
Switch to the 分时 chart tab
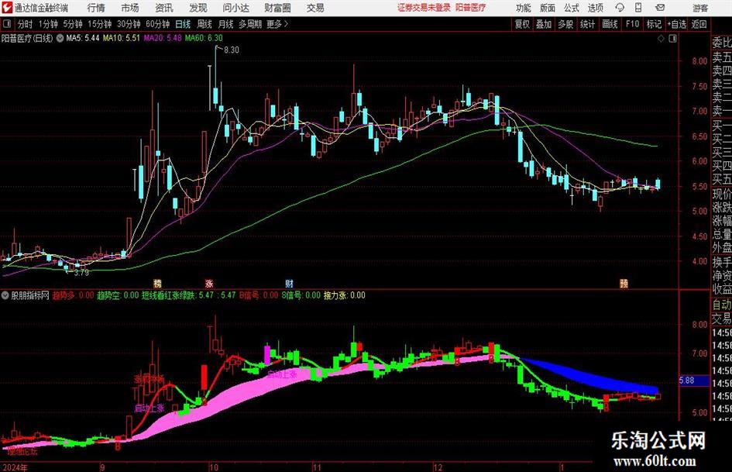[x=25, y=24]
